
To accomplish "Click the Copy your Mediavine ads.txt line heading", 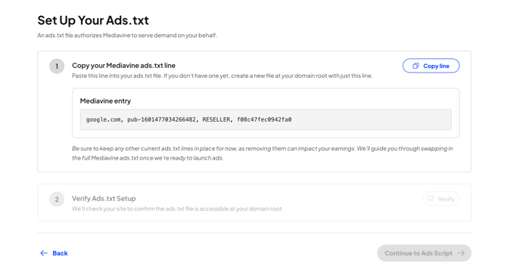I will point(123,66).
